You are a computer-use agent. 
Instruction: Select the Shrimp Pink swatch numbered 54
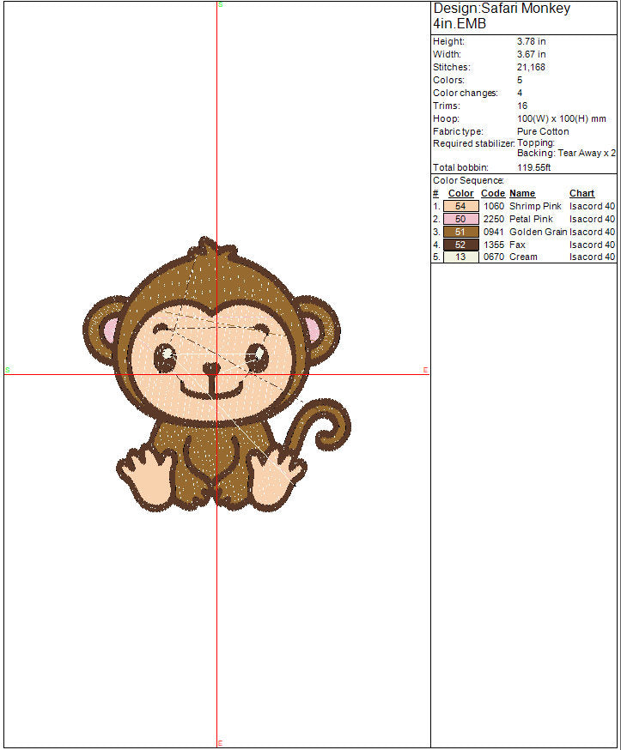click(x=460, y=206)
